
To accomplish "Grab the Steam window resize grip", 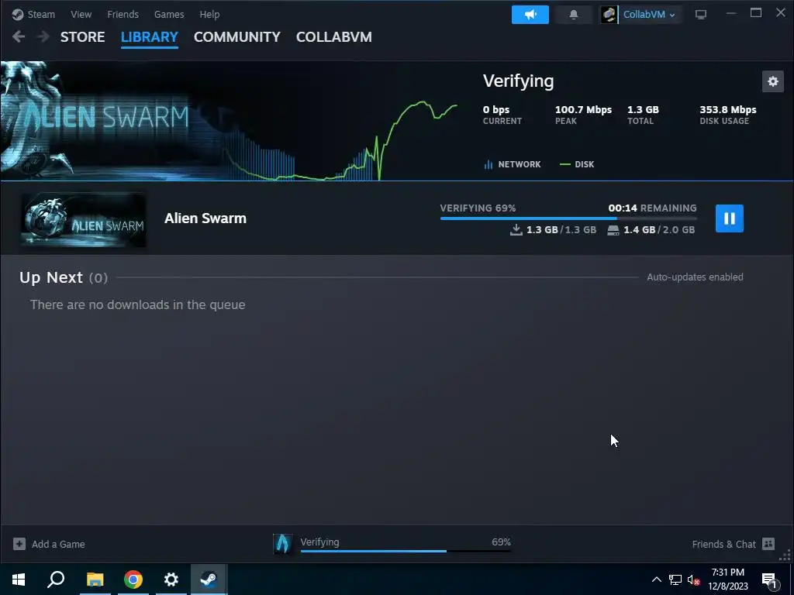I will click(785, 555).
